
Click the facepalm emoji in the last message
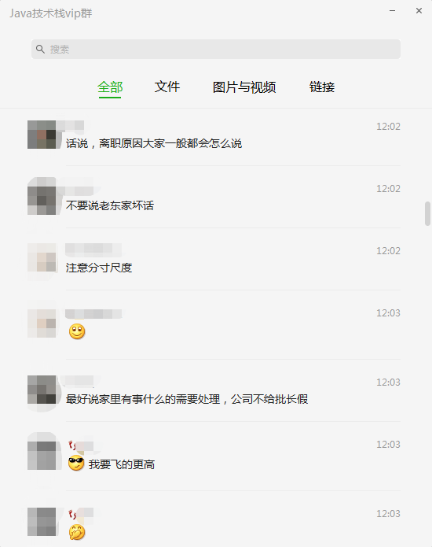[77, 532]
